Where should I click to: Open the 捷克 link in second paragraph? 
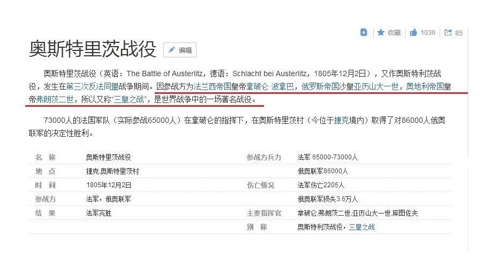(x=342, y=121)
